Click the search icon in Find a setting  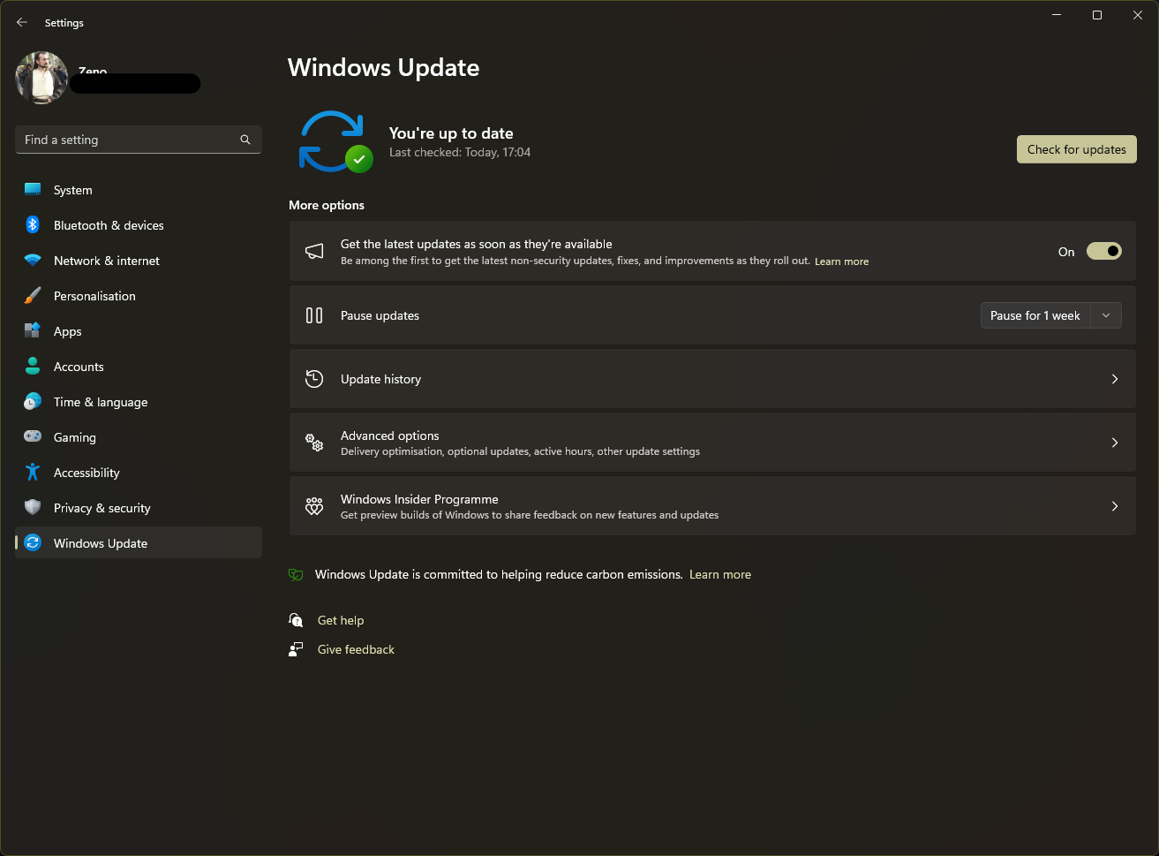[245, 140]
